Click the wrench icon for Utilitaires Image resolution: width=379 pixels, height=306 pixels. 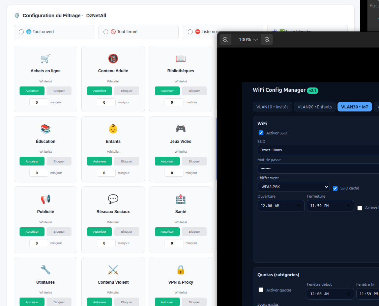46,270
